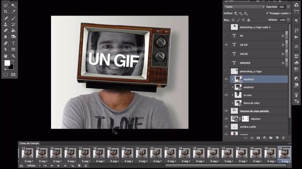Select the Paint Bucket tool
This screenshot has height=169, width=302.
click(x=13, y=30)
